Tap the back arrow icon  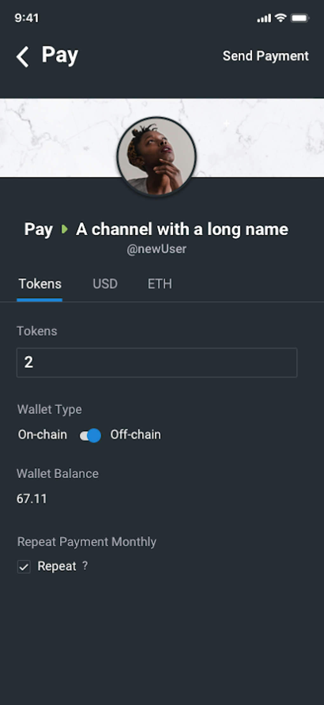[x=23, y=57]
